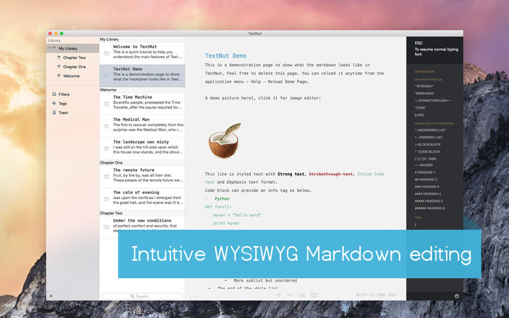Viewport: 509px width, 318px height.
Task: Click the document icon of The Medical Man
Action: (106, 126)
